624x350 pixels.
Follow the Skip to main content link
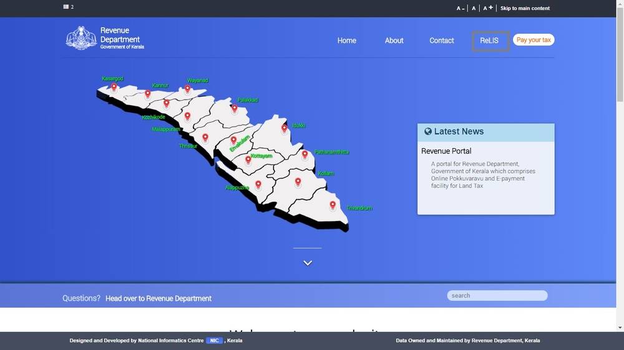pyautogui.click(x=525, y=9)
